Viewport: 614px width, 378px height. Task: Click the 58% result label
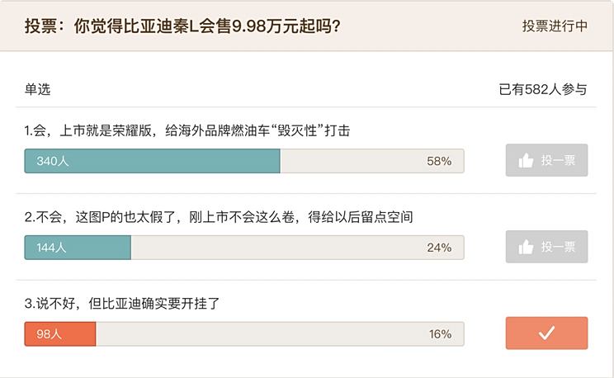coord(439,161)
